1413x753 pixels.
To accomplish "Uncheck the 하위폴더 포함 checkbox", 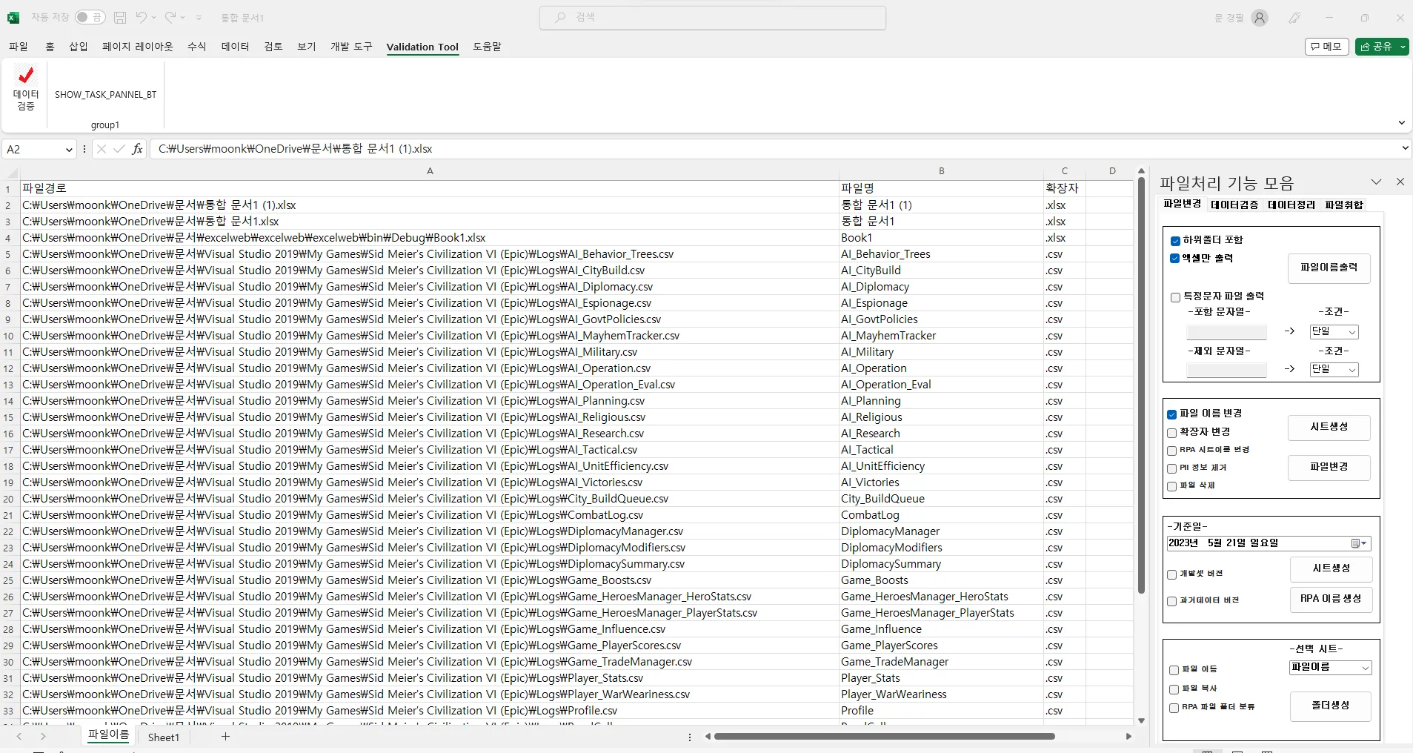I will [x=1175, y=241].
